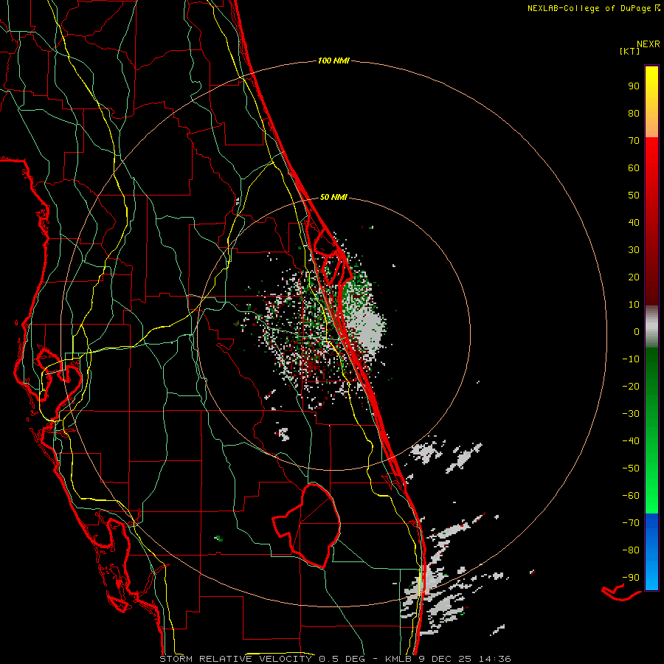Click the -80 value on velocity scale
This screenshot has width=664, height=664.
(x=631, y=550)
